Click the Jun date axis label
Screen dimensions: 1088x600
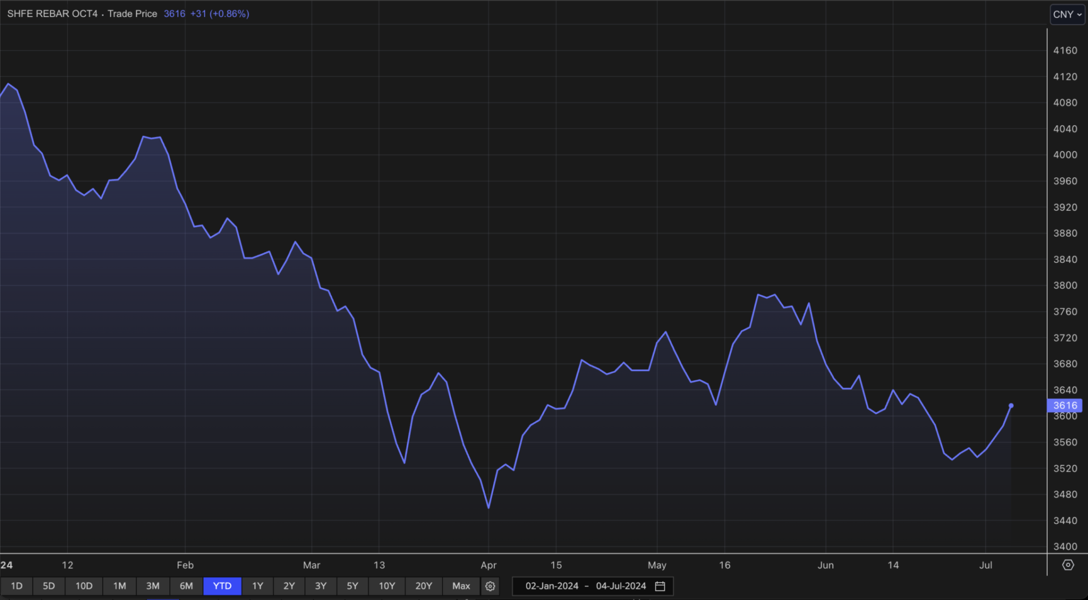pos(826,565)
